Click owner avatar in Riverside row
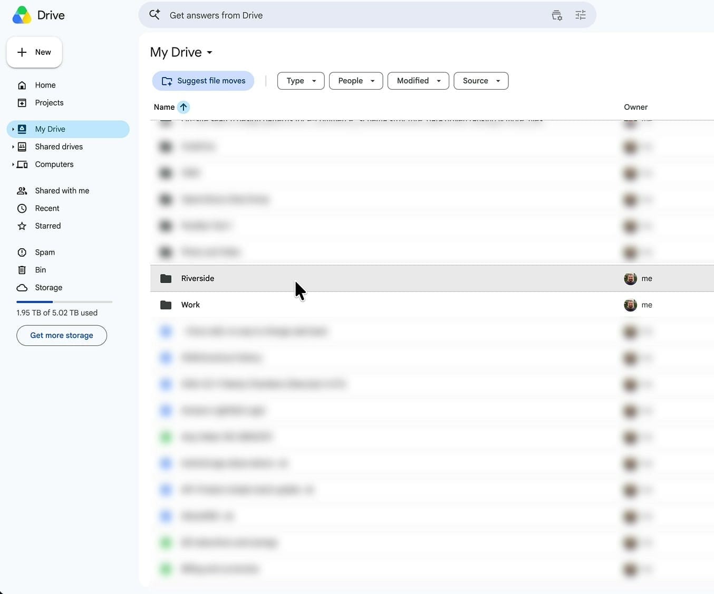 coord(630,278)
